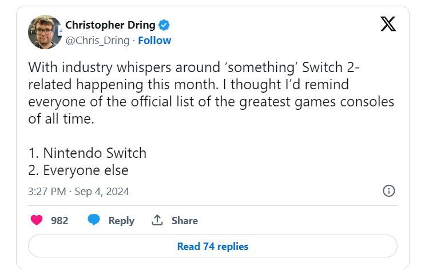Click the 982 likes count
This screenshot has width=425, height=278.
[x=59, y=220]
